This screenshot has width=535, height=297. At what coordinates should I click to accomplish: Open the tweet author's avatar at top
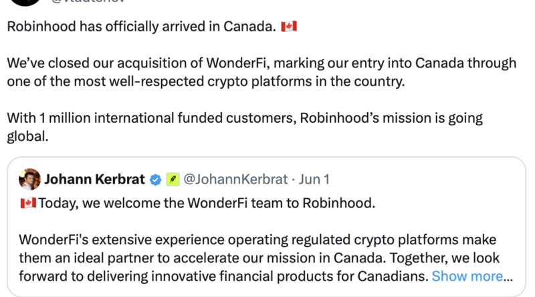pyautogui.click(x=25, y=2)
